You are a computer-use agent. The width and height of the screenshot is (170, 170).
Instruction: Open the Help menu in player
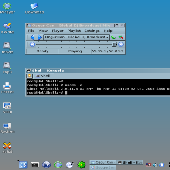pyautogui.click(x=108, y=31)
